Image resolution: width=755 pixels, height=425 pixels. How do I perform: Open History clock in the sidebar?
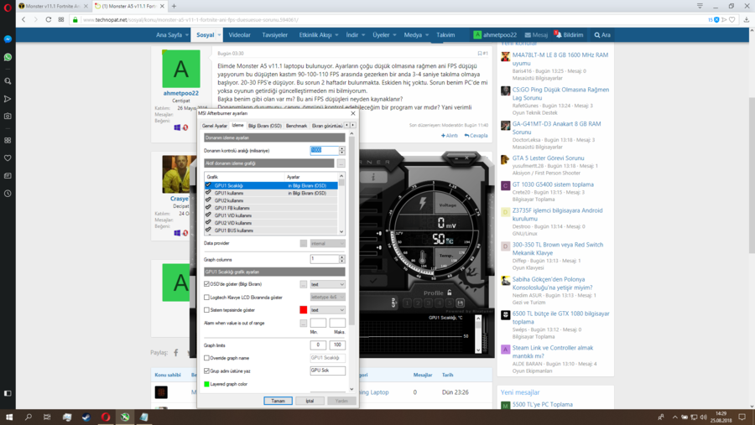tap(8, 194)
